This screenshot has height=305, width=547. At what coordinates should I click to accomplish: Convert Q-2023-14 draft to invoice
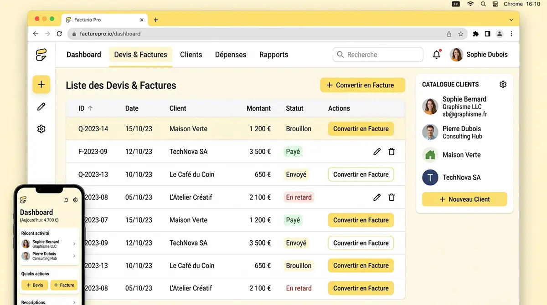point(361,129)
